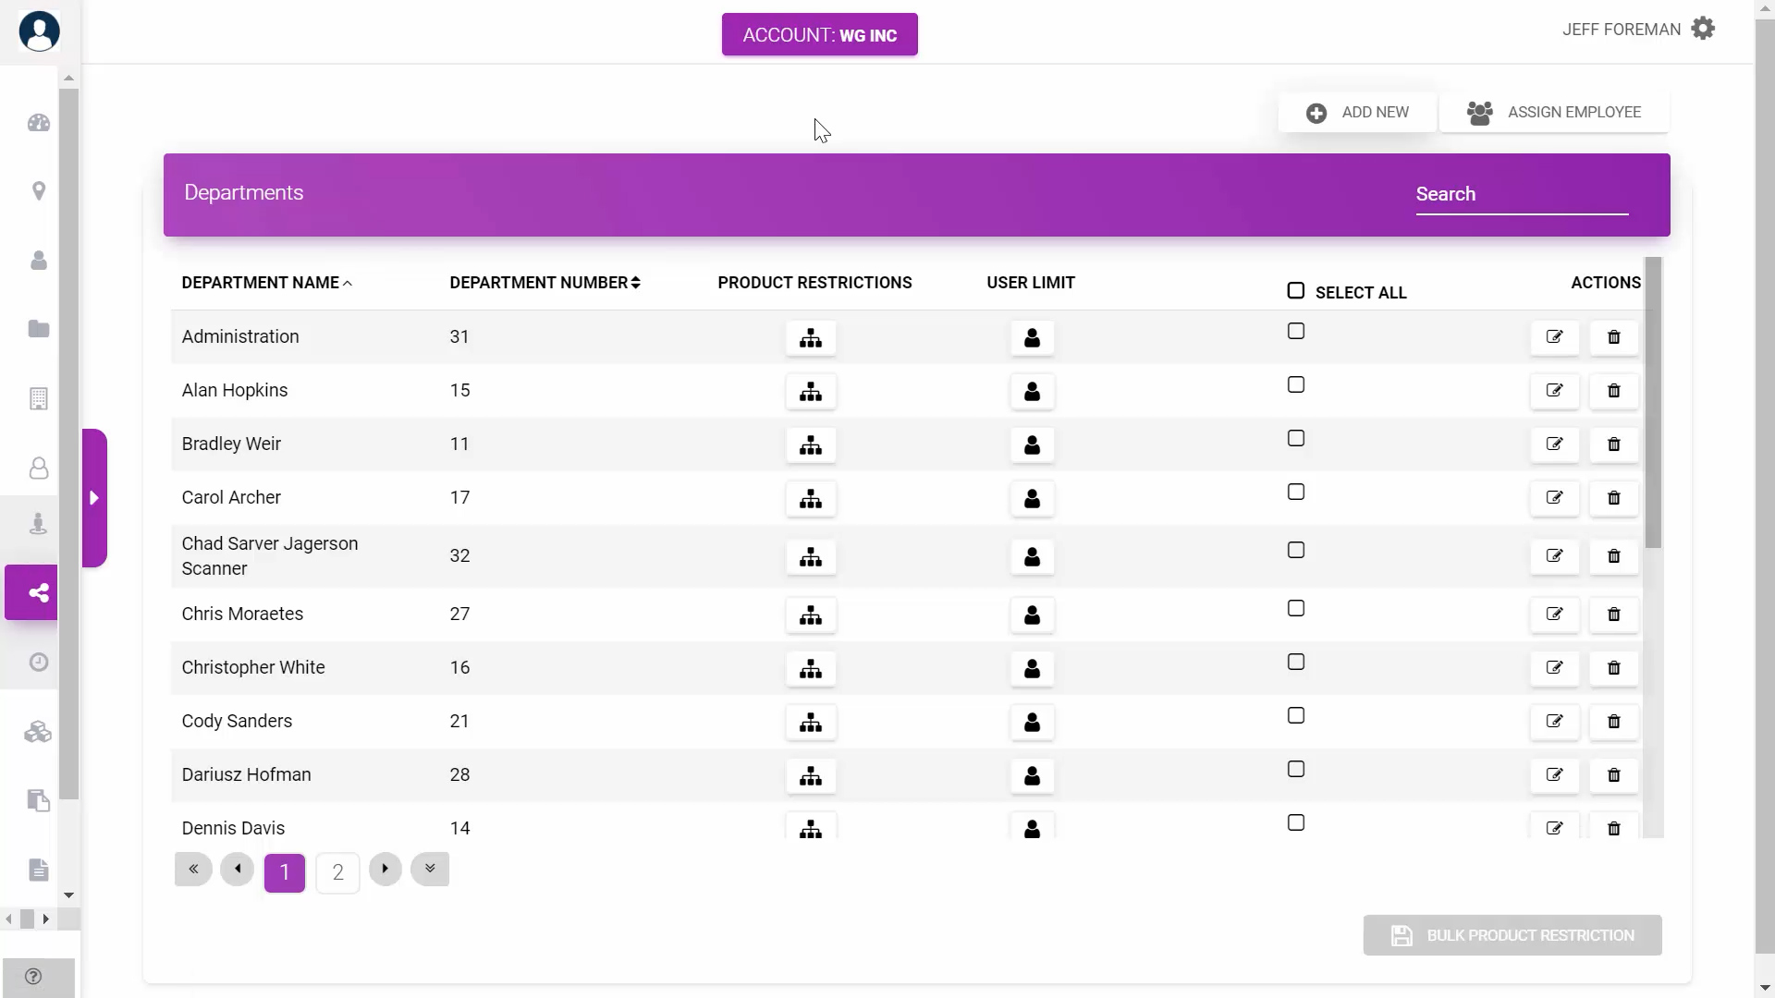This screenshot has width=1775, height=998.
Task: Open the clock icon in sidebar
Action: point(39,662)
